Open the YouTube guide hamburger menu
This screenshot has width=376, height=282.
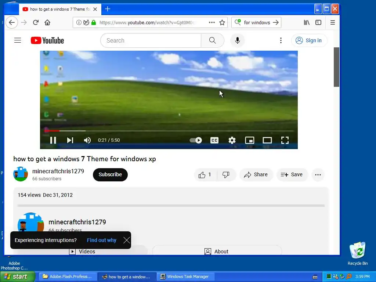click(18, 40)
